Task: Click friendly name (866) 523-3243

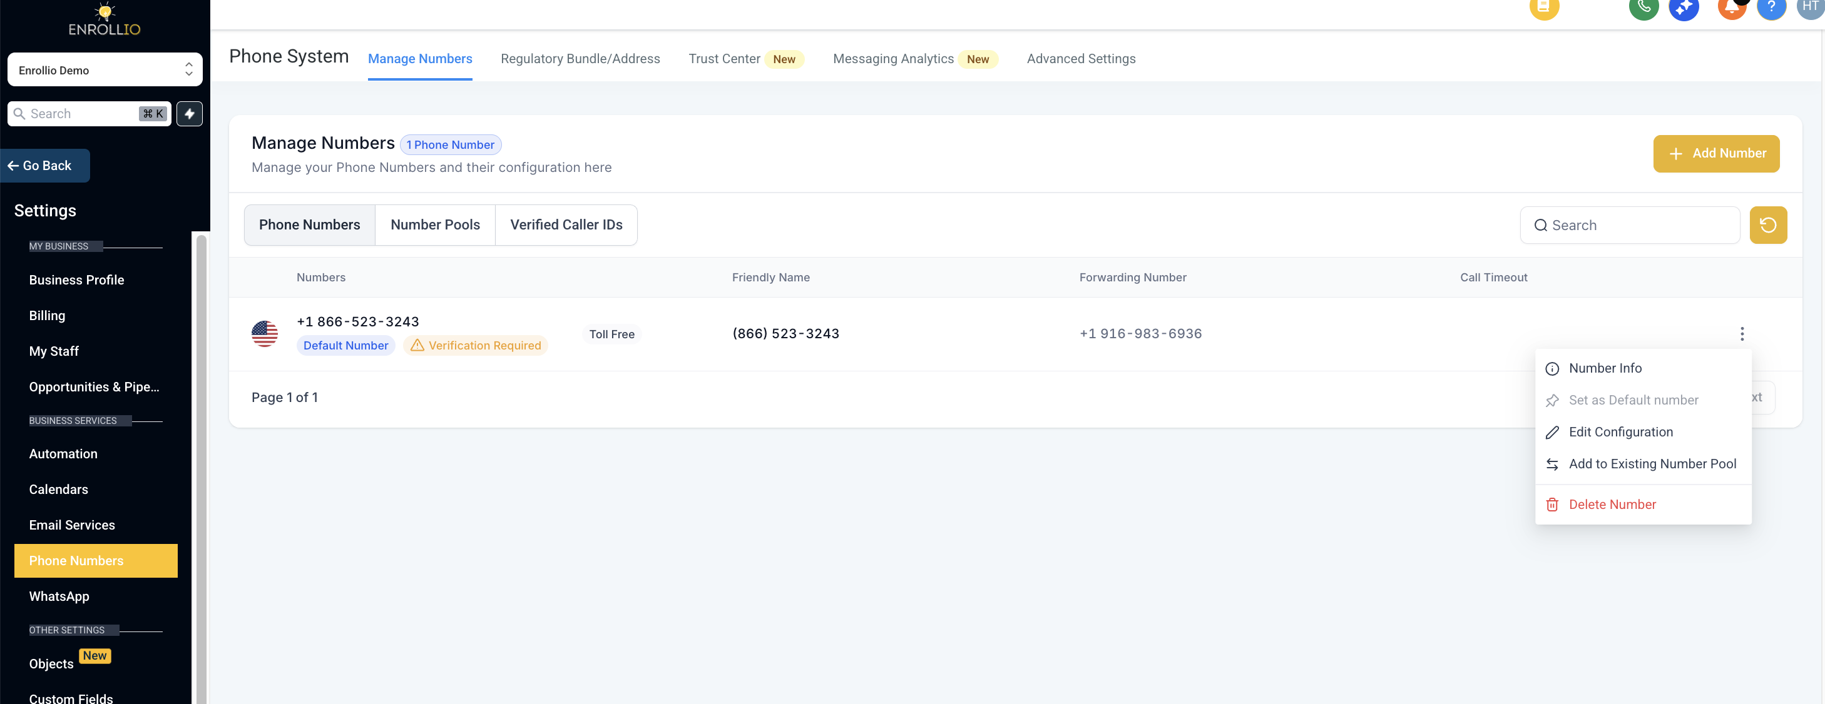Action: pyautogui.click(x=785, y=333)
